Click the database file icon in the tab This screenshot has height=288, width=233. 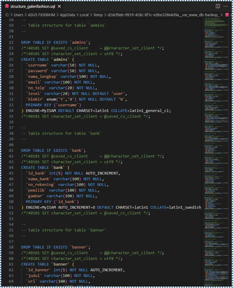coord(7,6)
